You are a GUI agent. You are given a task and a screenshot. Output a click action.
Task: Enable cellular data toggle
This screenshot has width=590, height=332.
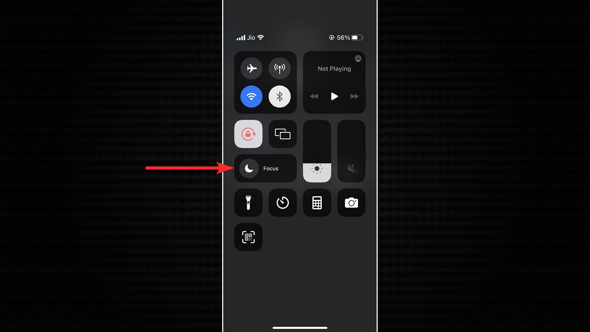pyautogui.click(x=280, y=68)
